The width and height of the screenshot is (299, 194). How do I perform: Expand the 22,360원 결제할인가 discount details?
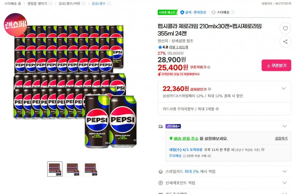pos(284,89)
